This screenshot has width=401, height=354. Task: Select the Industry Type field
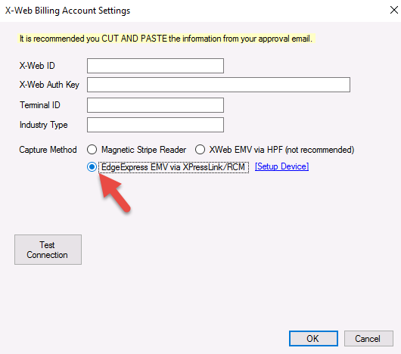155,125
